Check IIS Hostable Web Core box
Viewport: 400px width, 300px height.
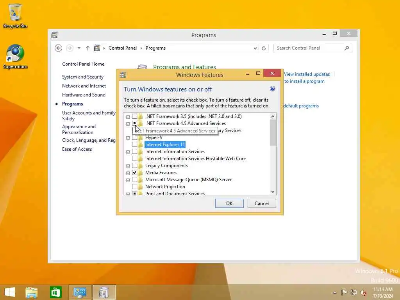134,159
